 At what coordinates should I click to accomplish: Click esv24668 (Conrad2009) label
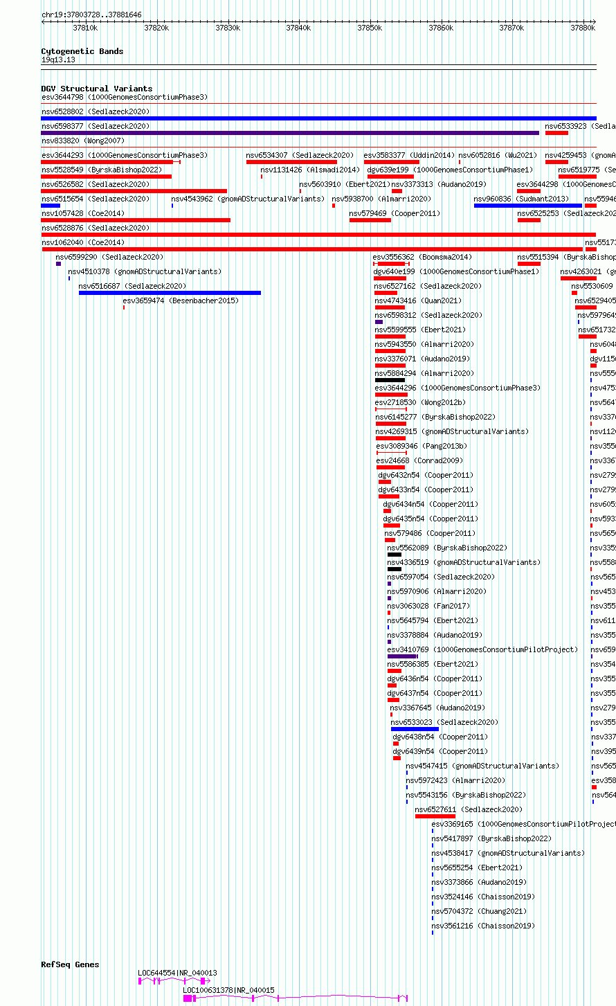point(419,460)
